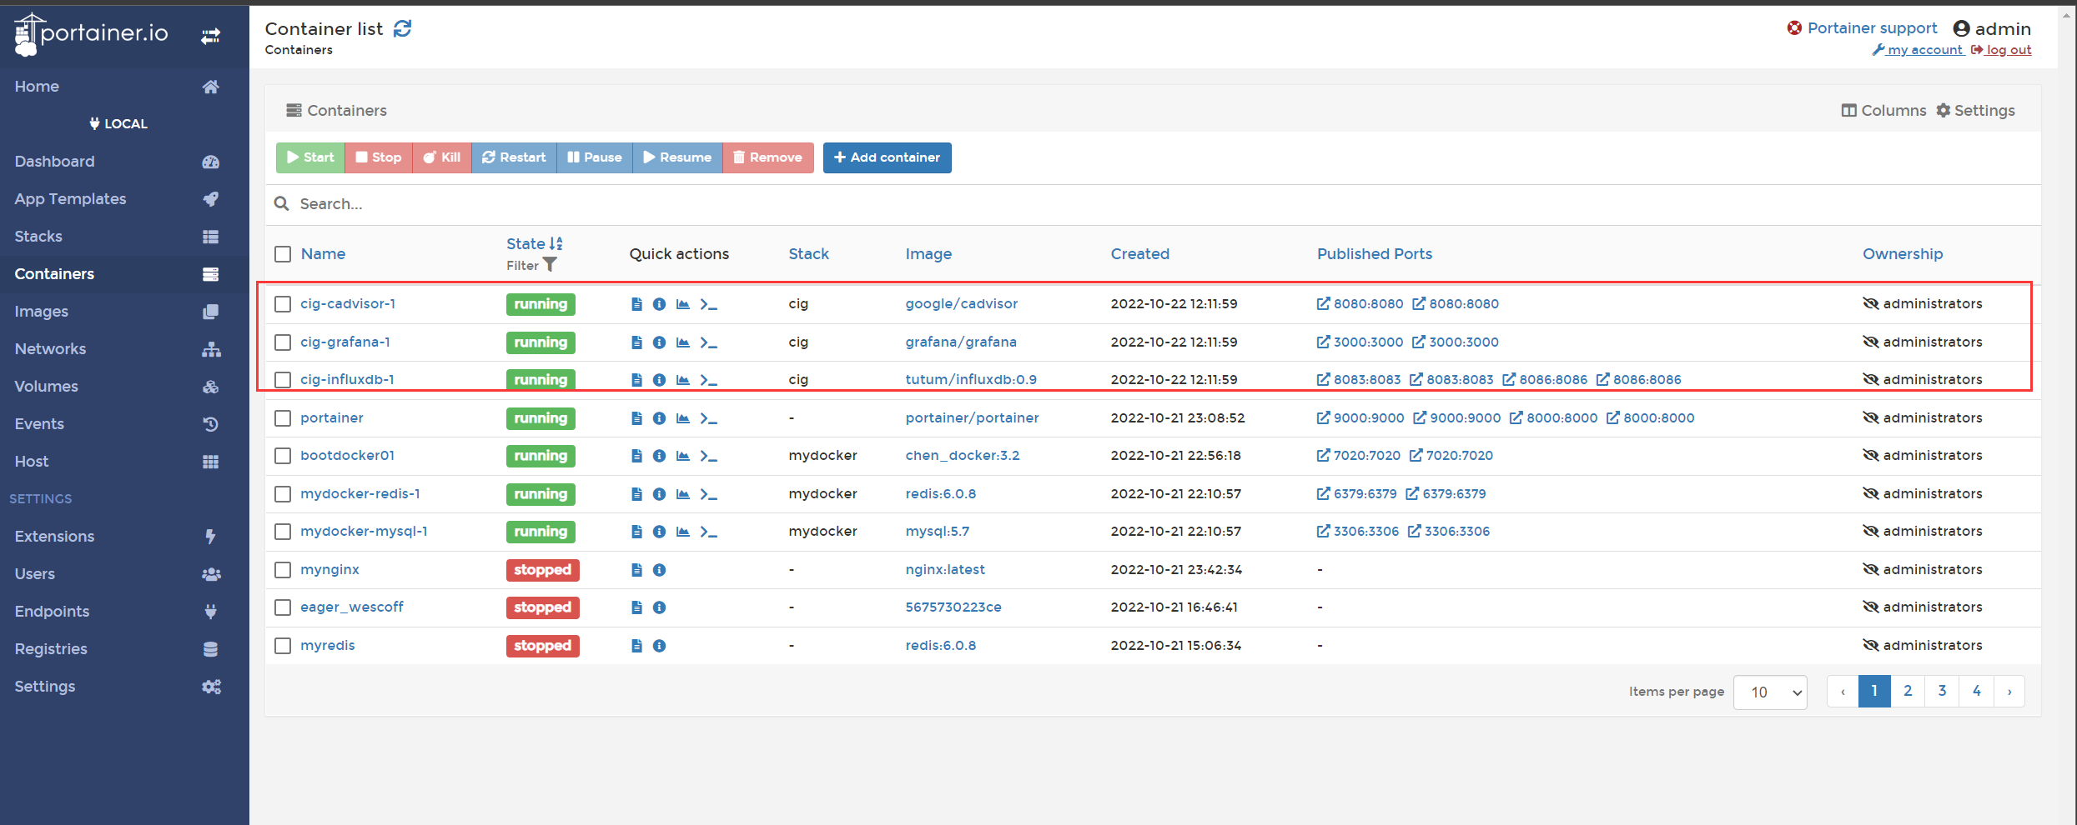Click the Stop button

click(x=378, y=157)
